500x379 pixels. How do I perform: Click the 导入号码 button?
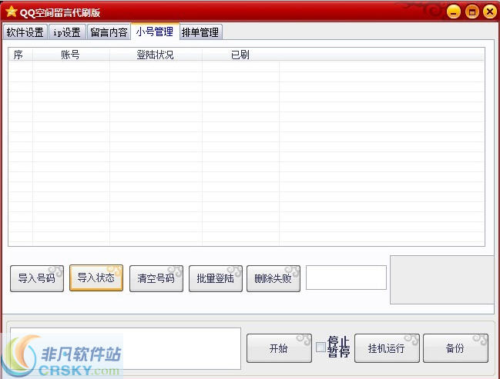(37, 278)
